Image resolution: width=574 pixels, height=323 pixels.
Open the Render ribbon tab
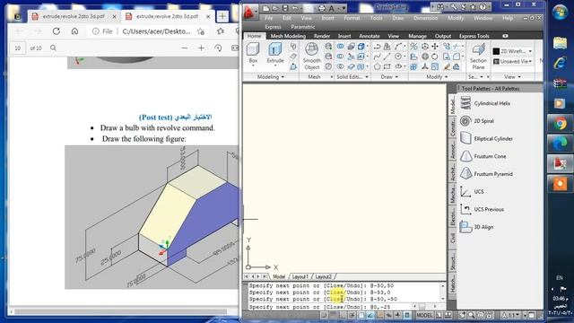click(x=322, y=36)
